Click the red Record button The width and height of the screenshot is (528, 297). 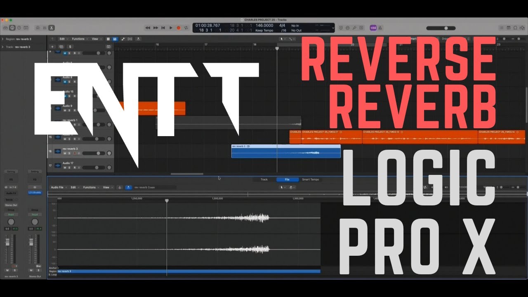[x=179, y=28]
